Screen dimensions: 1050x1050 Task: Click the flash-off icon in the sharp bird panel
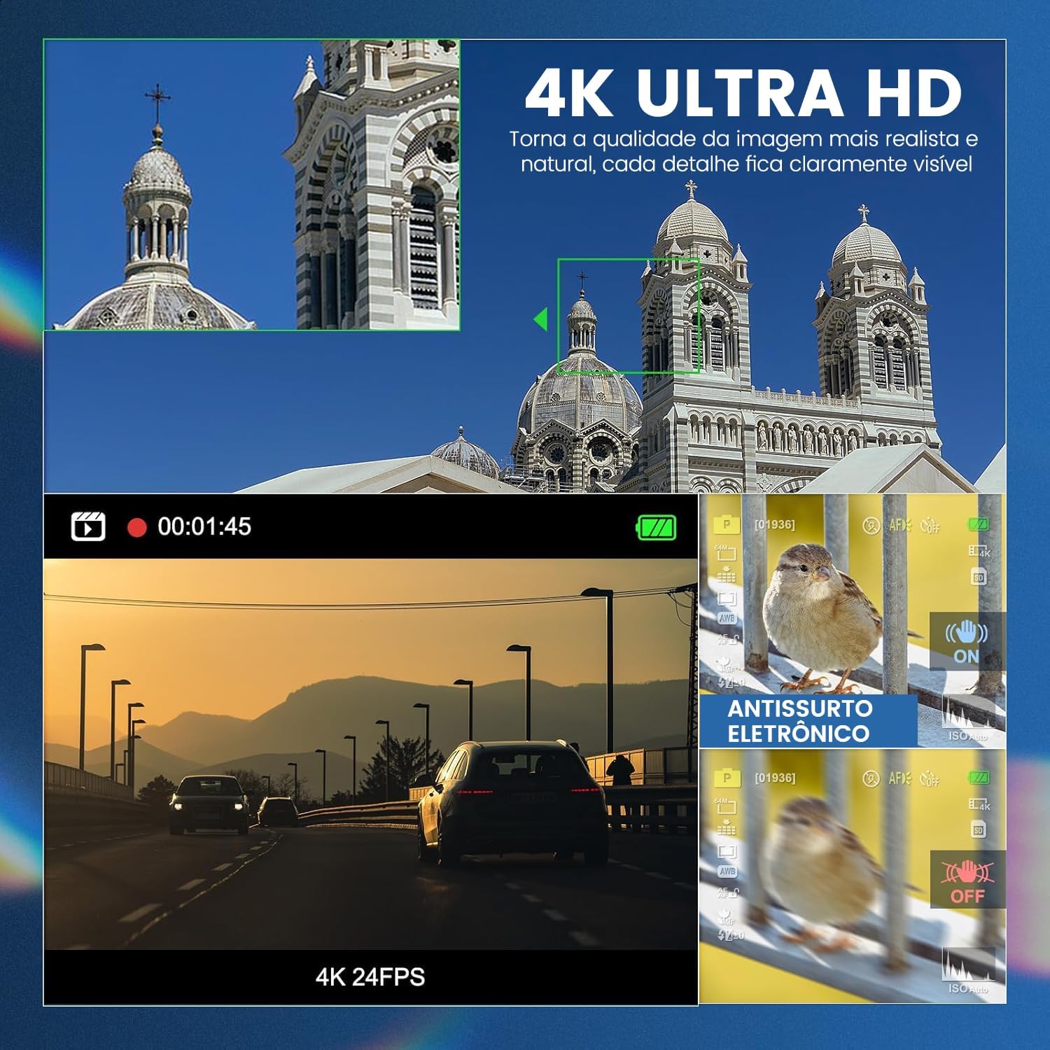tap(871, 525)
